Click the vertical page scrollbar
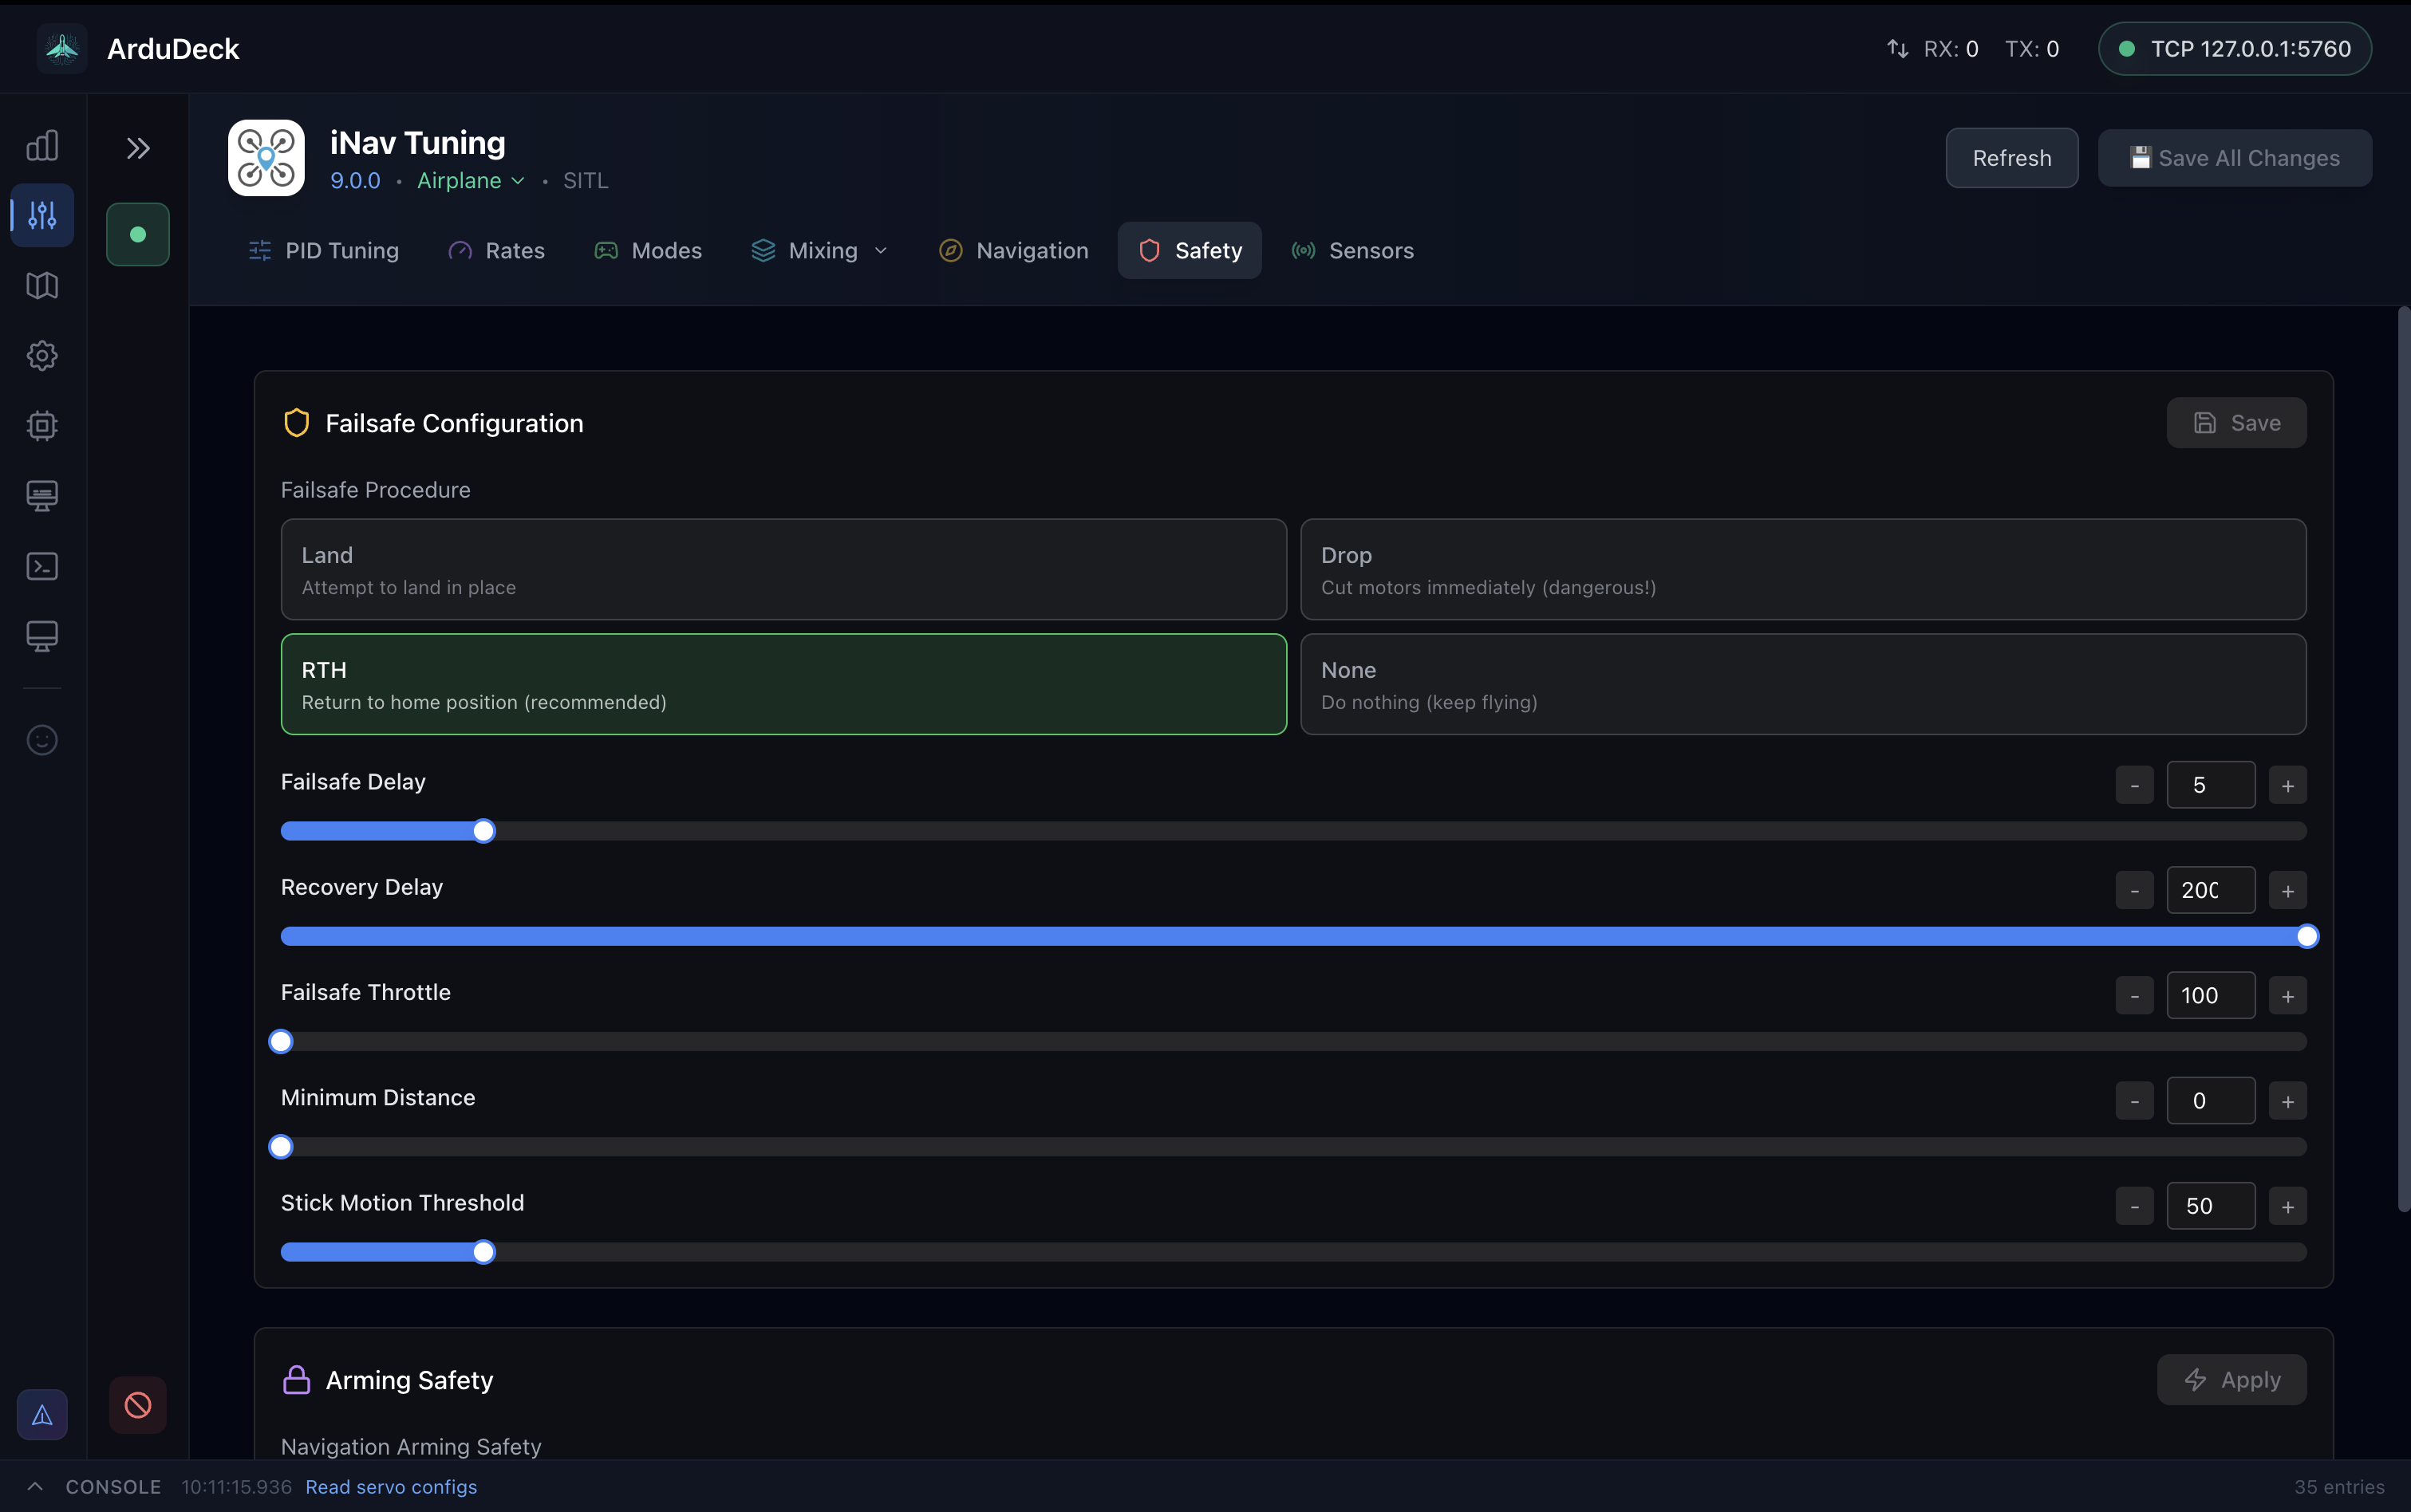The width and height of the screenshot is (2411, 1512). 2403,760
